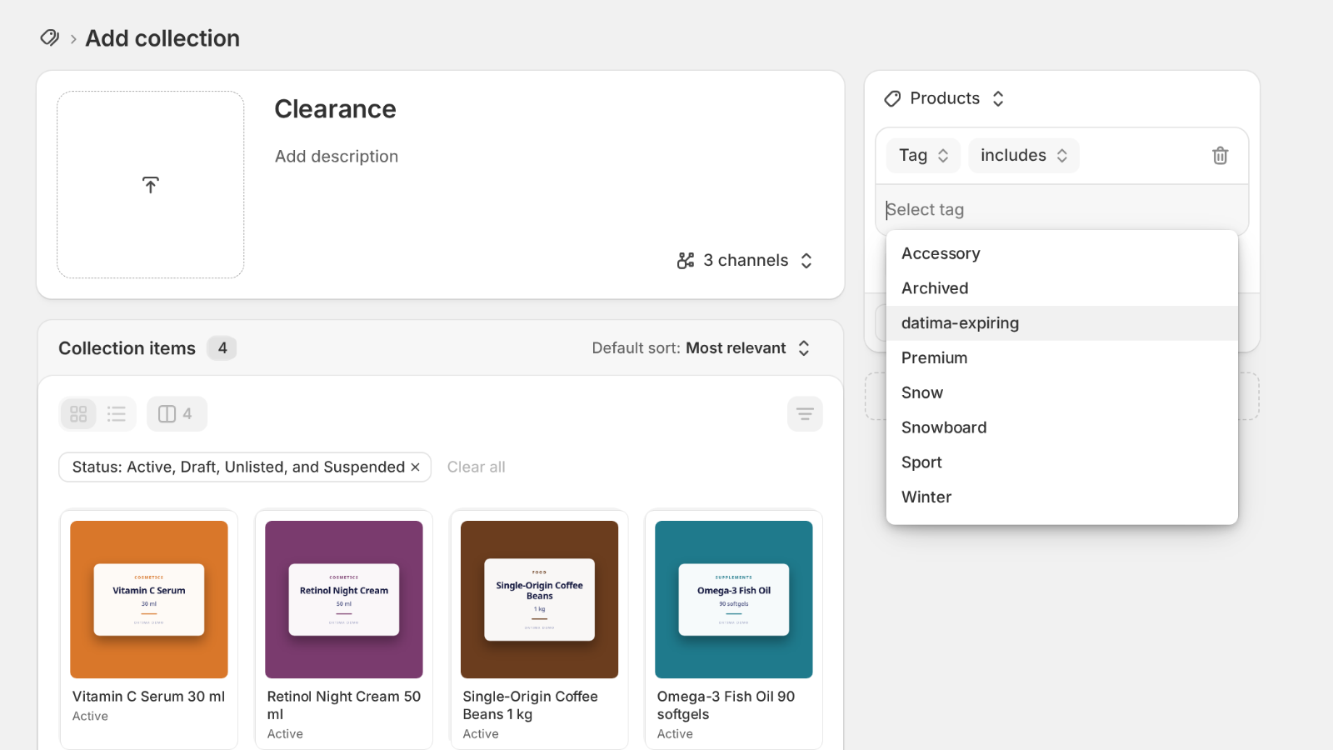Screen dimensions: 1333x750
Task: Switch to grid view
Action: [x=78, y=414]
